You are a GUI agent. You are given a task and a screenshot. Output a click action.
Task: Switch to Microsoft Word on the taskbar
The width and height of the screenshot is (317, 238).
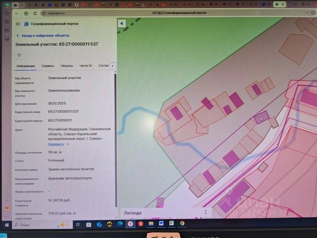point(161,223)
